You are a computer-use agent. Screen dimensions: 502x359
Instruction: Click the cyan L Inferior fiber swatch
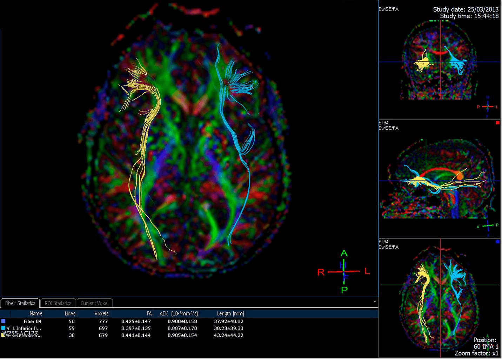coord(4,328)
